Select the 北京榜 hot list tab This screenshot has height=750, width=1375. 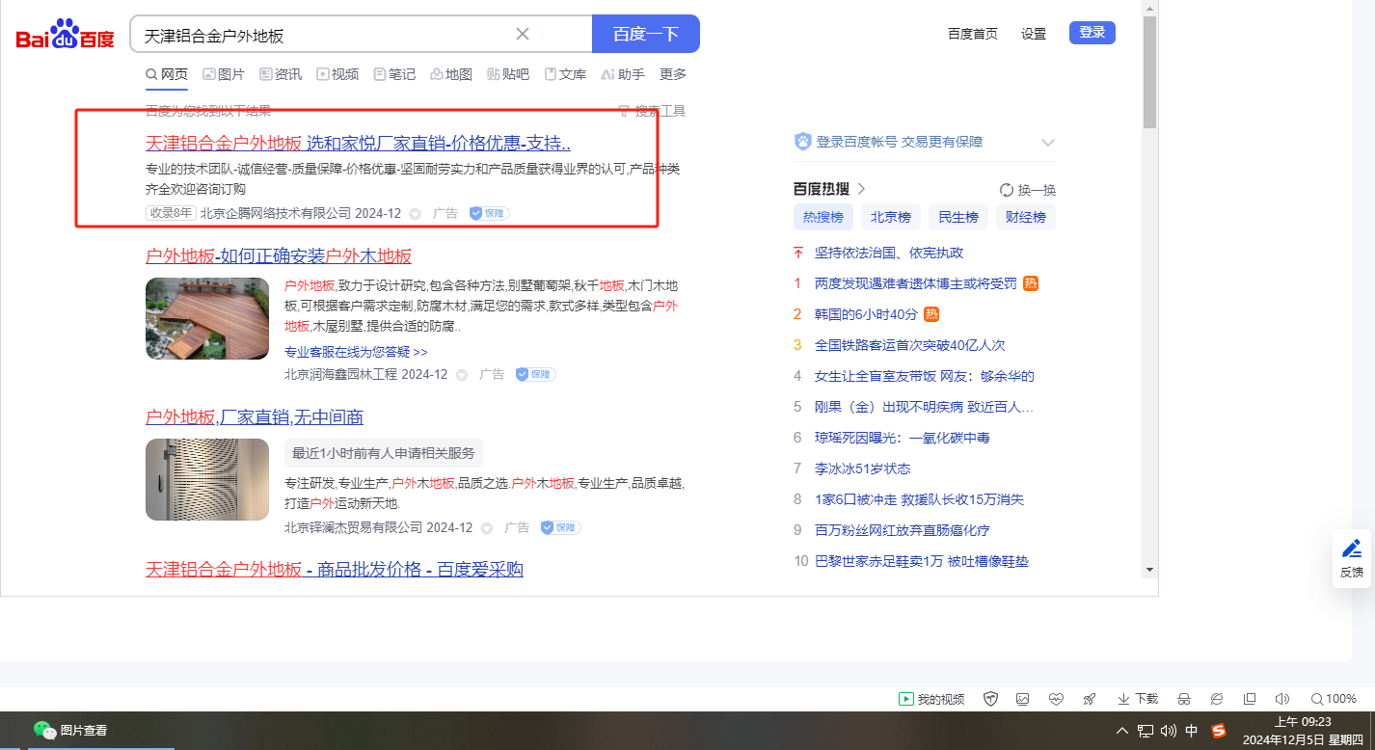891,217
